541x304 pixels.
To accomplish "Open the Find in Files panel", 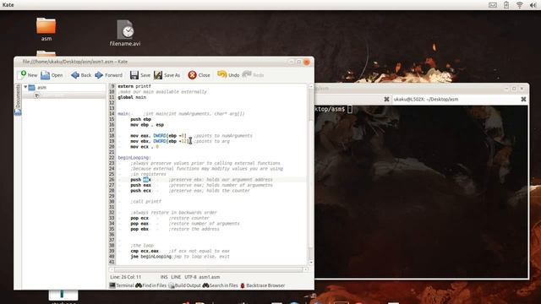I will (x=150, y=285).
